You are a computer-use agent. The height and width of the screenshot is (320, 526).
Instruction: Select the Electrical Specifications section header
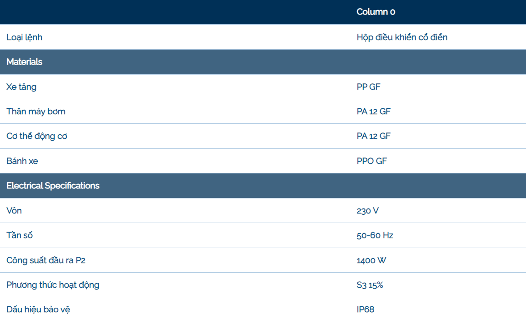click(x=263, y=186)
